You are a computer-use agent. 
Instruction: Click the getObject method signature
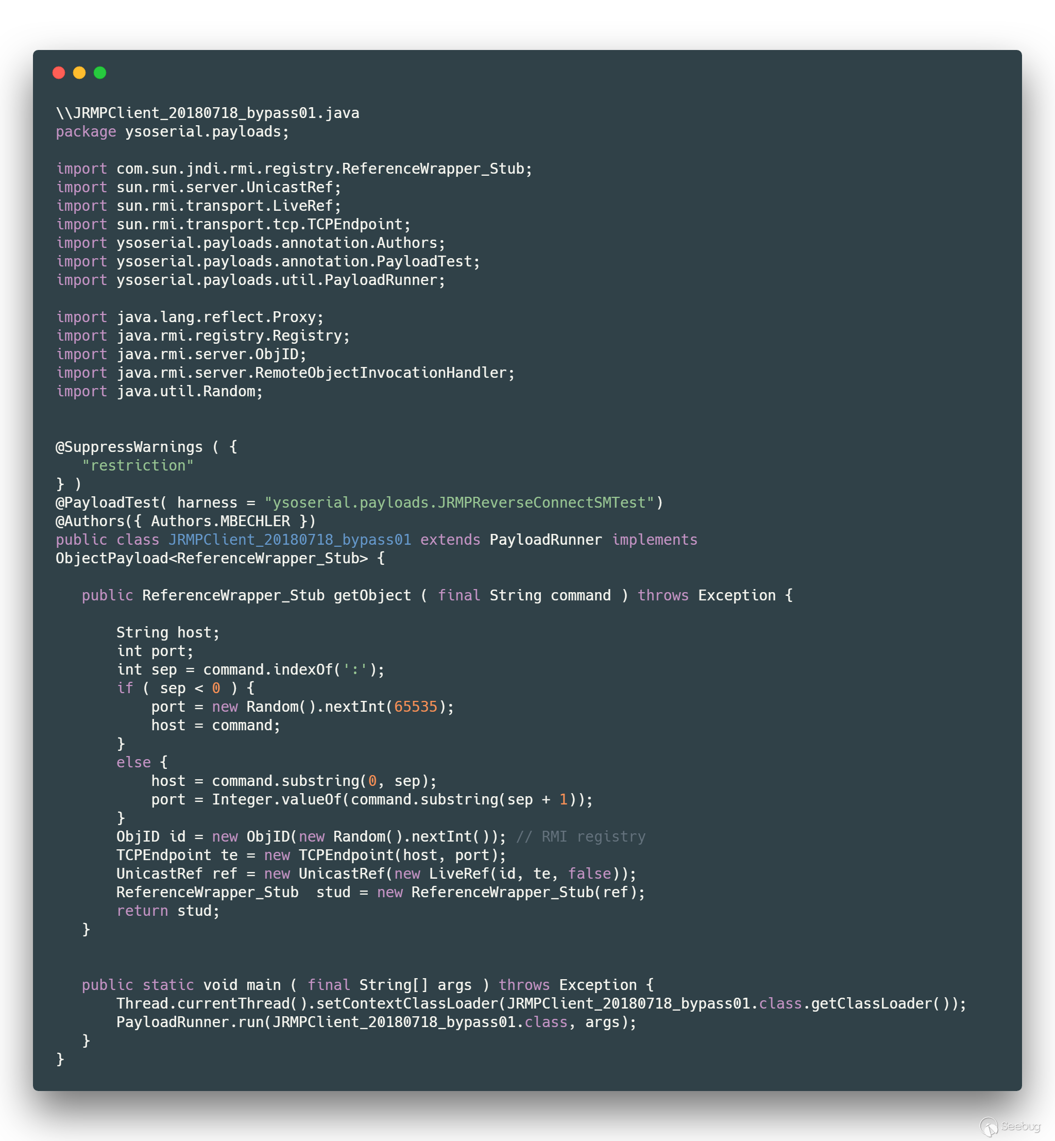coord(437,596)
